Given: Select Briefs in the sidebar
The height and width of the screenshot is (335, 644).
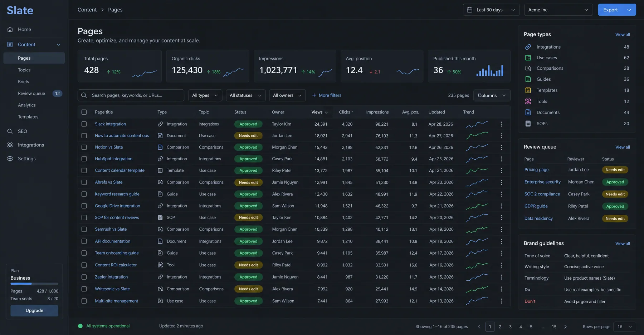Looking at the screenshot, I should (x=24, y=82).
